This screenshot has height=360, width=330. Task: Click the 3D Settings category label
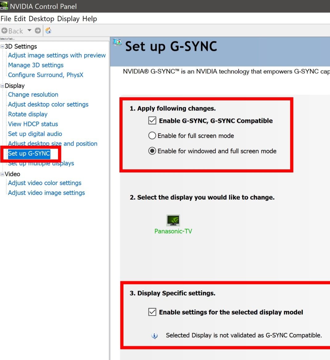click(21, 47)
